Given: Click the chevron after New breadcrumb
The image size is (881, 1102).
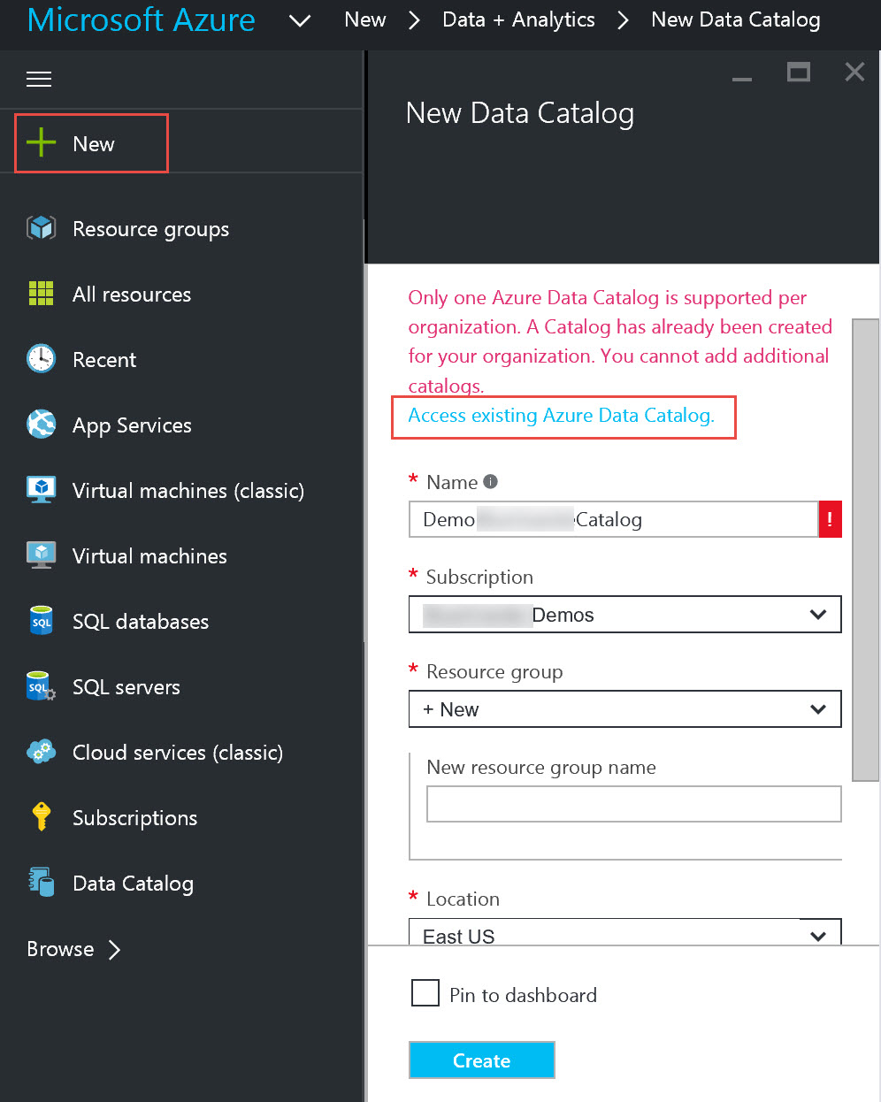Looking at the screenshot, I should pos(414,20).
